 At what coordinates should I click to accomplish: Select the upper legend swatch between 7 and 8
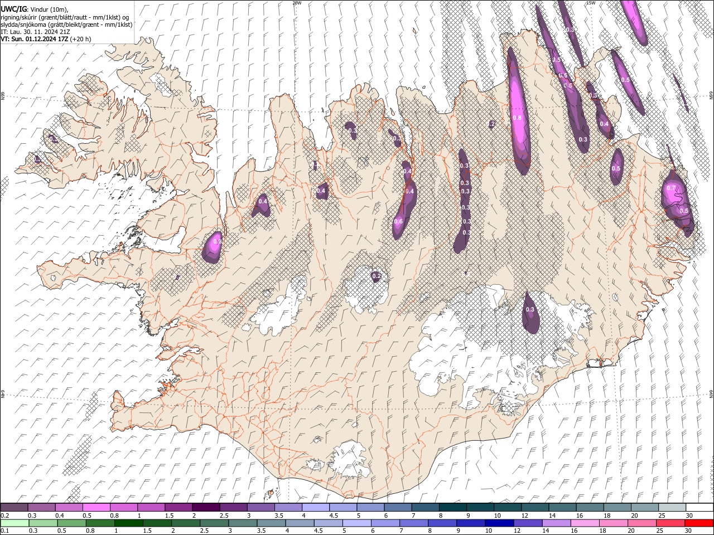point(425,508)
